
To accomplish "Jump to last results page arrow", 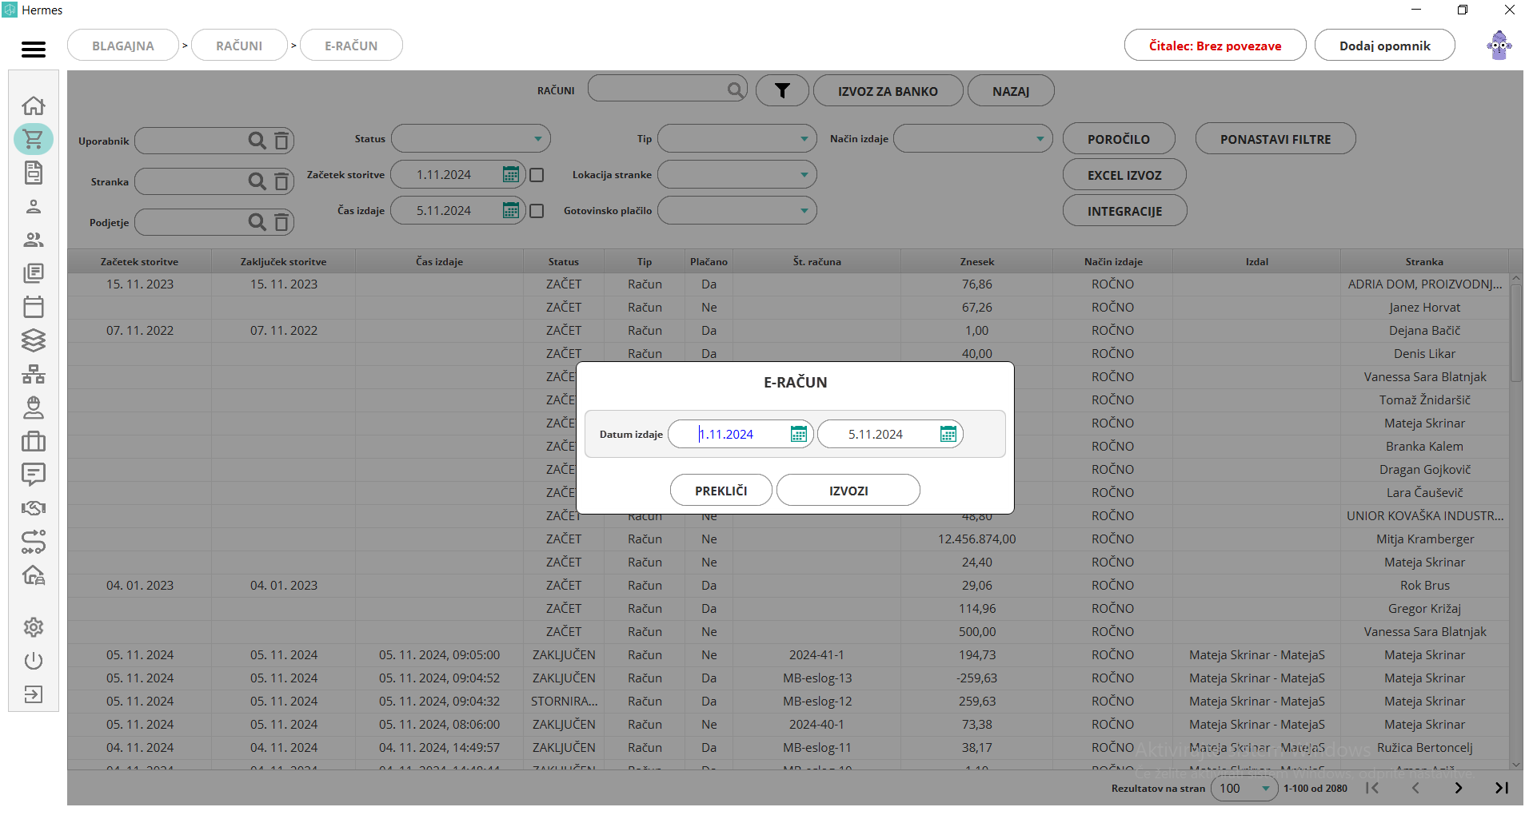I will click(x=1501, y=788).
